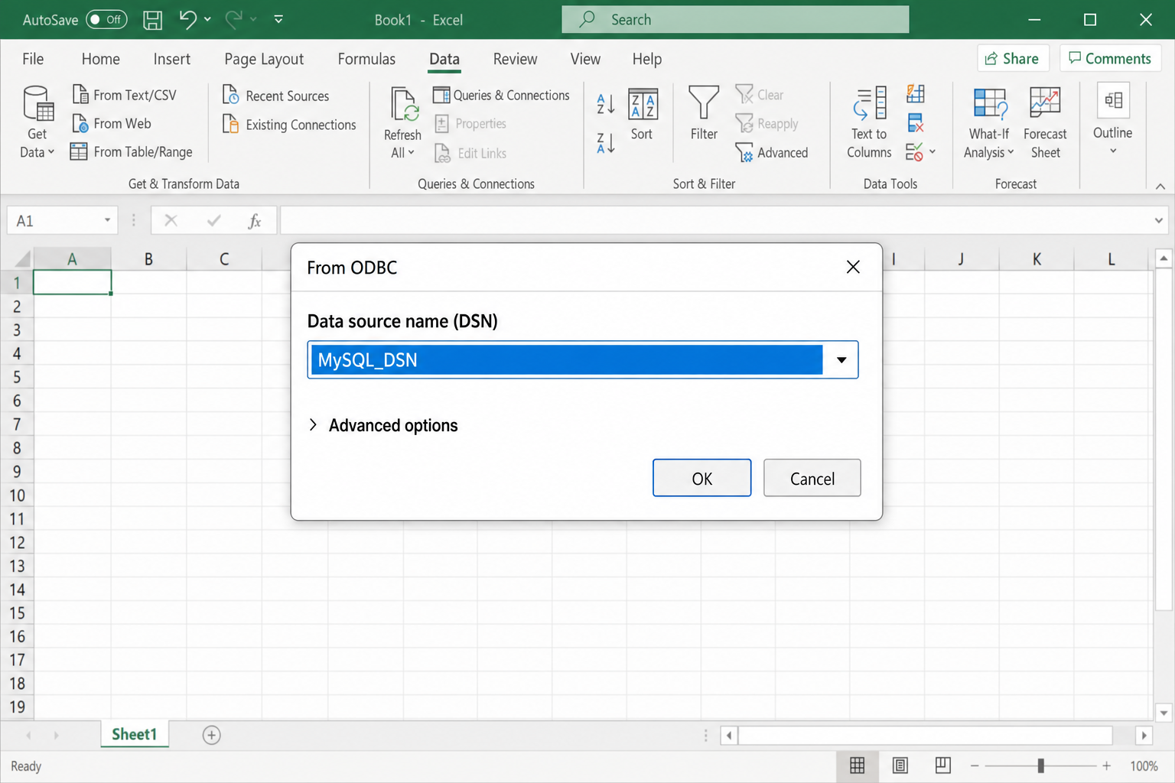Select row 10 header
The width and height of the screenshot is (1175, 783).
coord(17,495)
